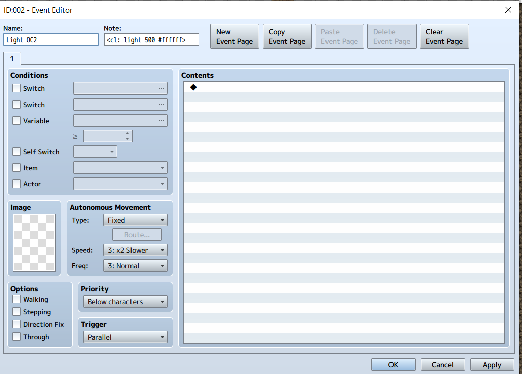522x374 pixels.
Task: Click the New Event Page button
Action: pos(234,36)
